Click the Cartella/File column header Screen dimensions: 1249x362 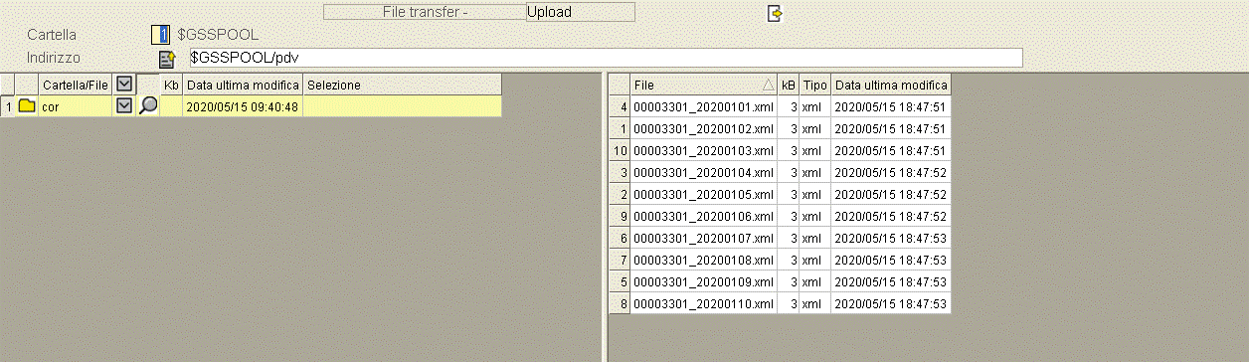click(76, 85)
